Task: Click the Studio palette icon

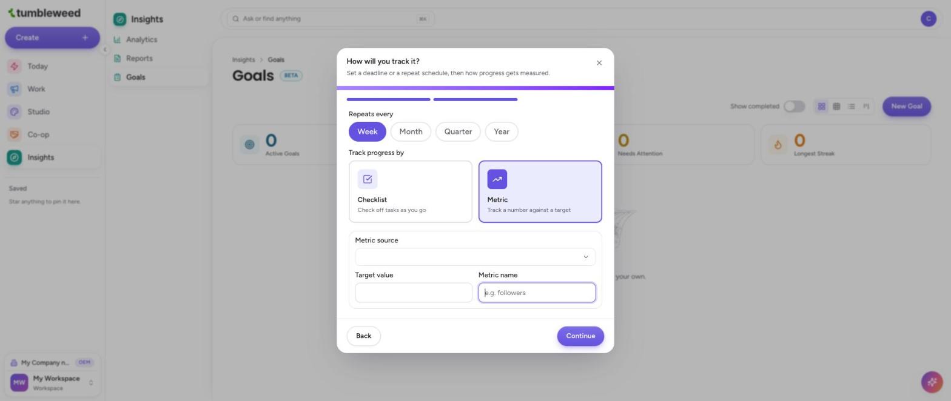Action: (15, 112)
